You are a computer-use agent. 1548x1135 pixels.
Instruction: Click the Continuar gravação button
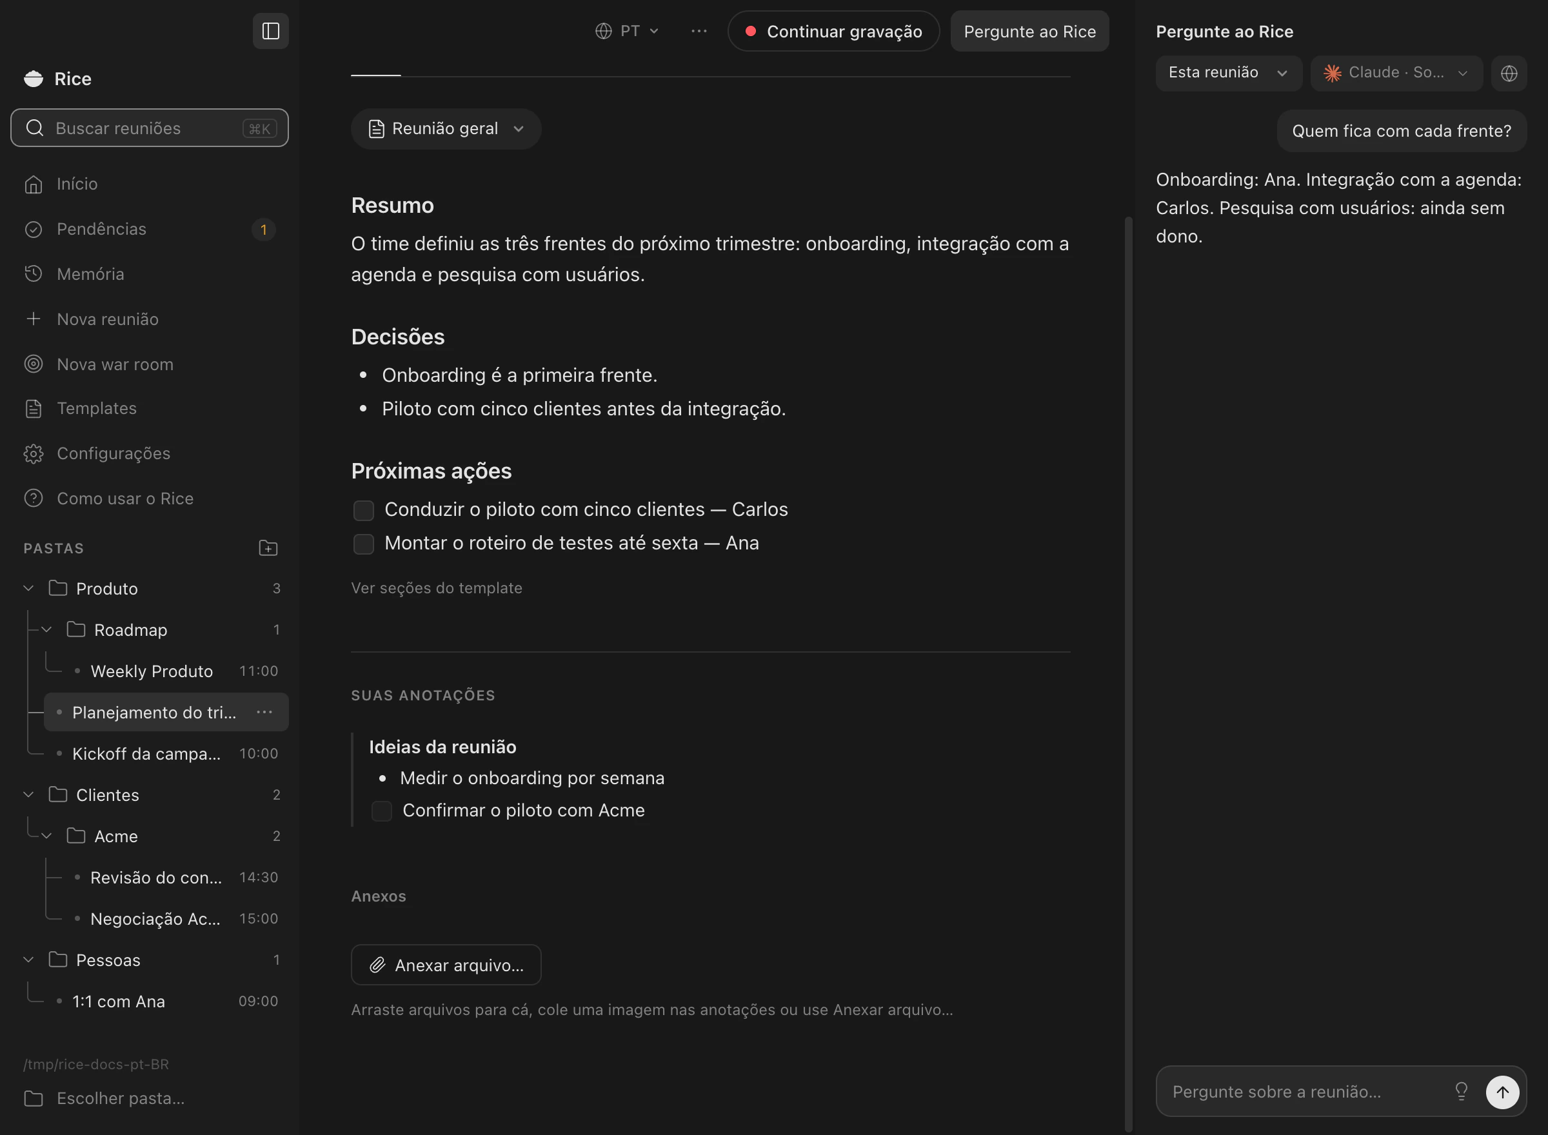click(833, 31)
